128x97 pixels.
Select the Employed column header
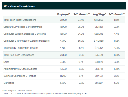pos(64,14)
